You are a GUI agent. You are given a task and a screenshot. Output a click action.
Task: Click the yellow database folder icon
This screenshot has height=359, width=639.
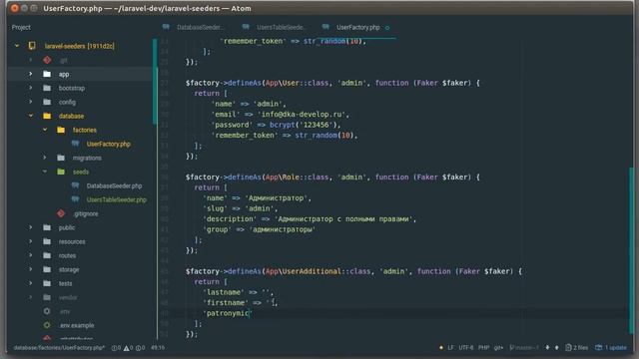[47, 116]
